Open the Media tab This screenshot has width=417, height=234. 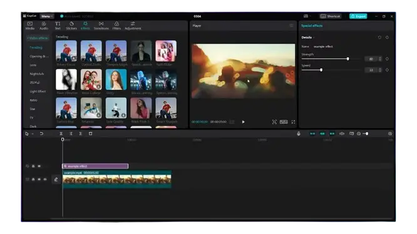[30, 26]
